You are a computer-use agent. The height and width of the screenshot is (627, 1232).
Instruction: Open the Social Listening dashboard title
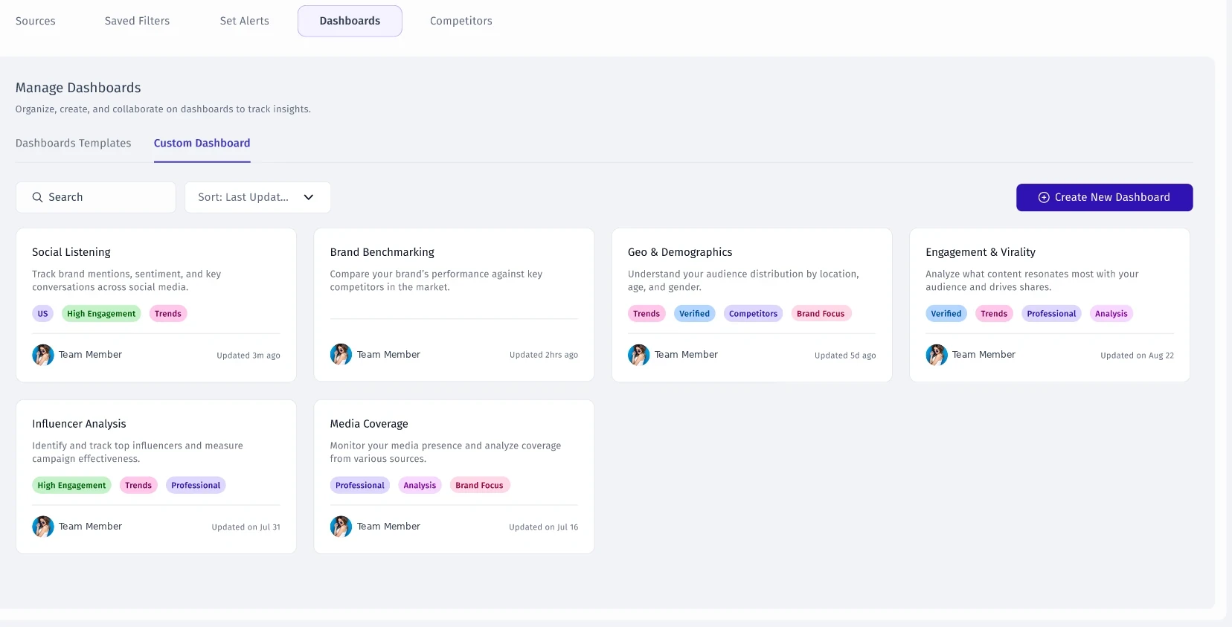pyautogui.click(x=71, y=252)
